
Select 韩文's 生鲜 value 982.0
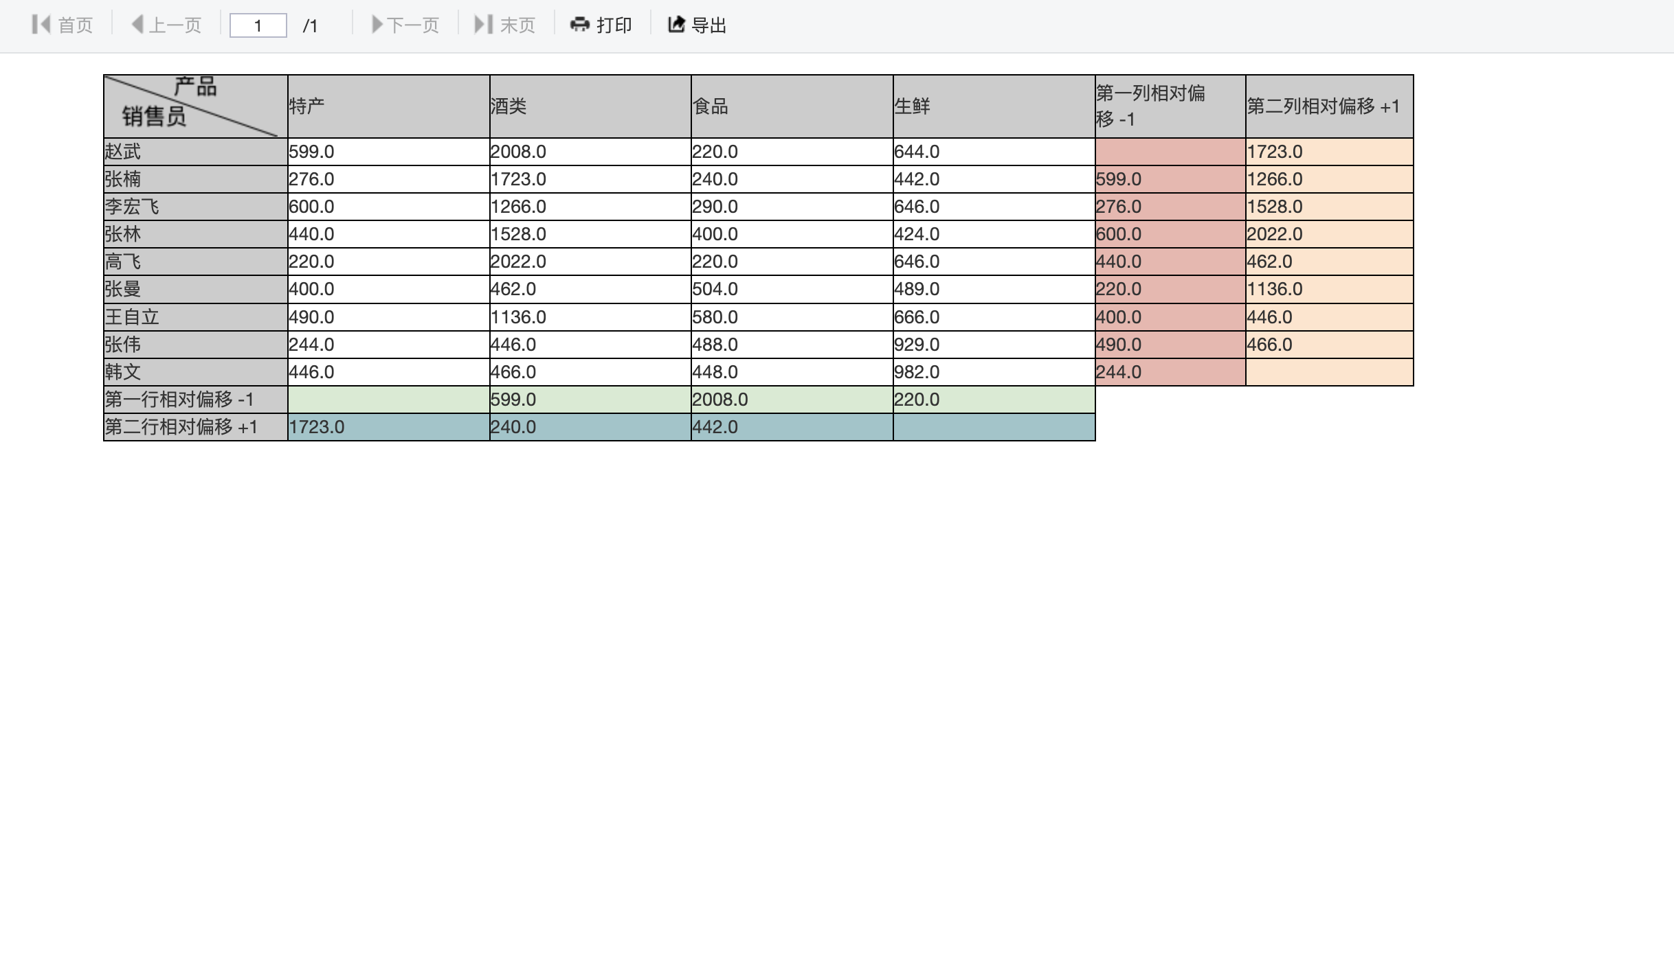click(994, 372)
